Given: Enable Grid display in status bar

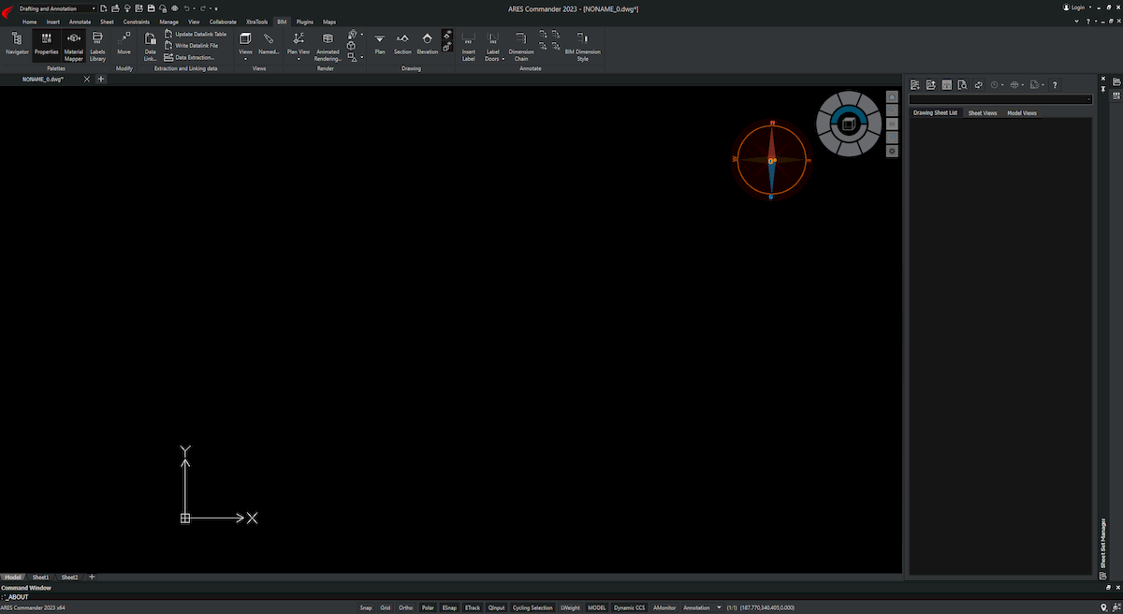Looking at the screenshot, I should [x=386, y=607].
